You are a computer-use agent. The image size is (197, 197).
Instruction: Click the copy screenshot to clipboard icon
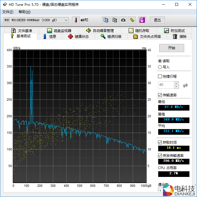coord(115,20)
